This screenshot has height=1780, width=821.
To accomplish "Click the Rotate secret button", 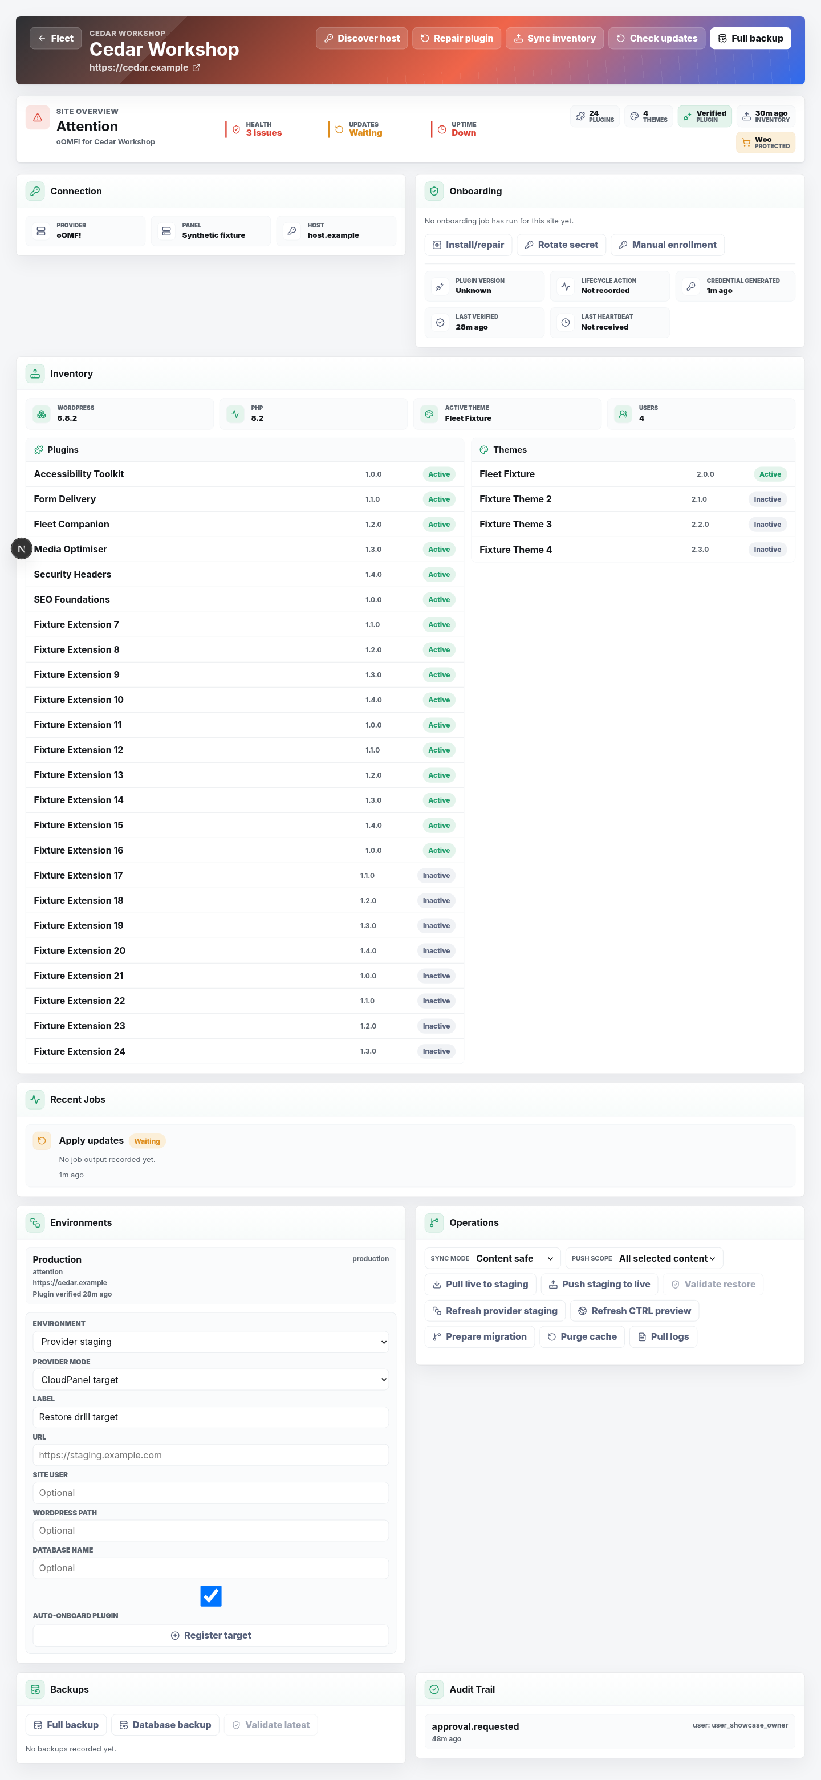I will point(561,245).
